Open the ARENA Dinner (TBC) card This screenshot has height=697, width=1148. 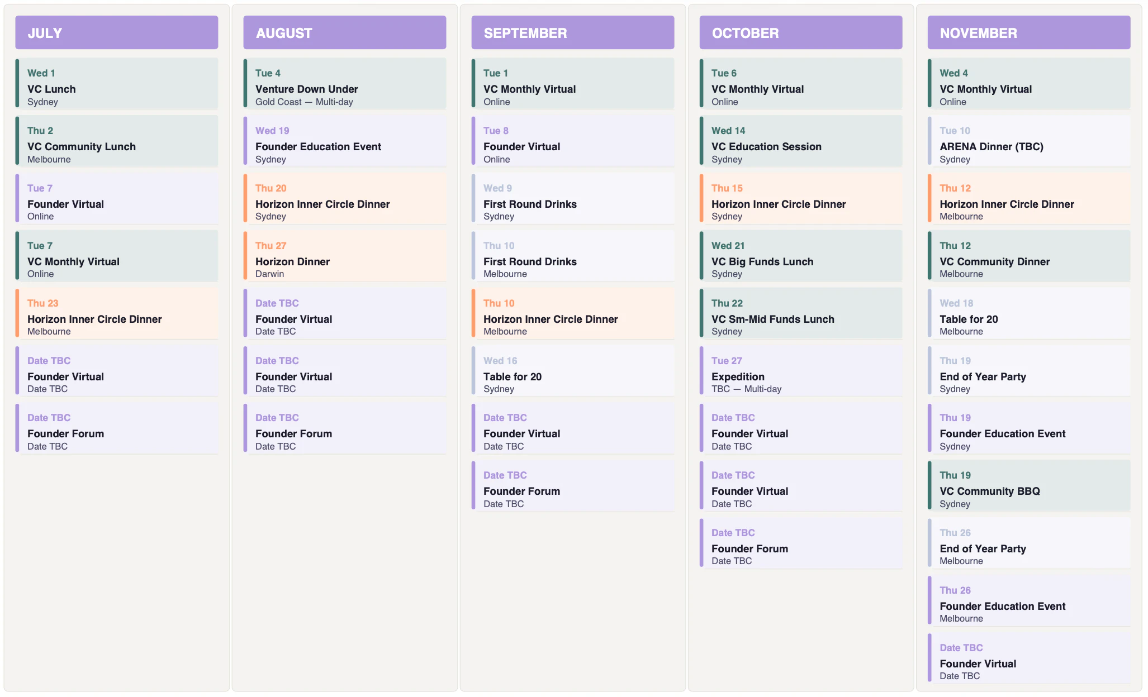(1028, 142)
